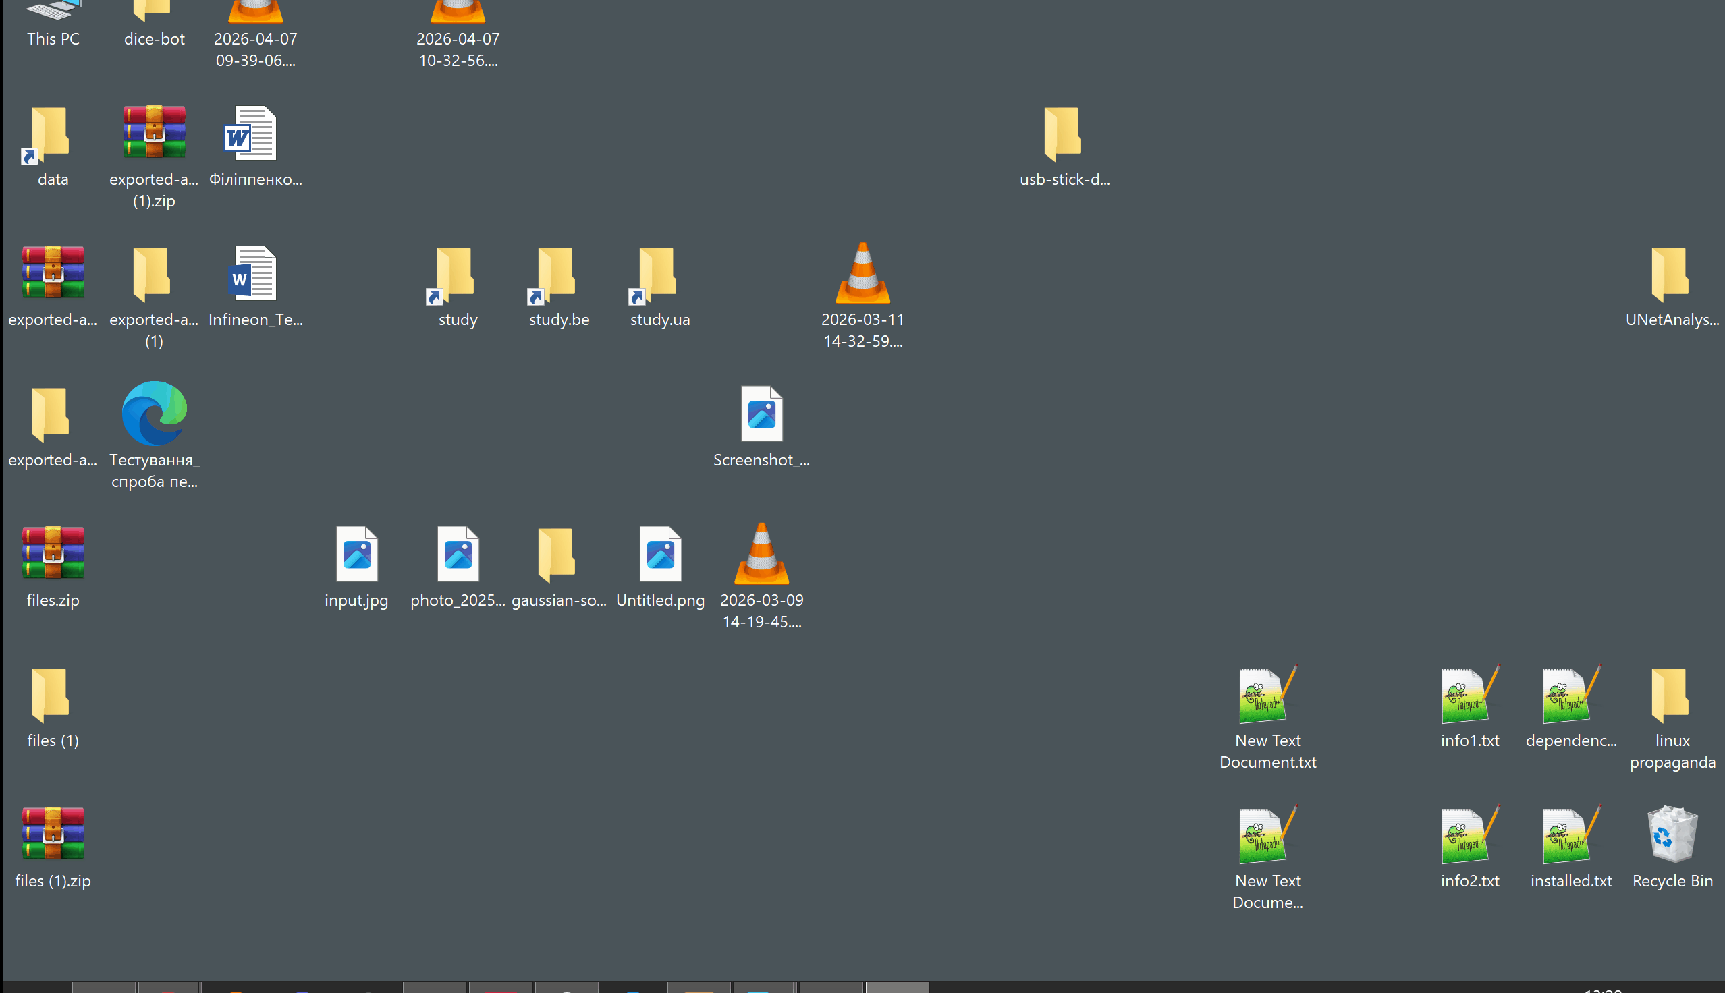
Task: Click the input.jpg image file
Action: click(x=356, y=555)
